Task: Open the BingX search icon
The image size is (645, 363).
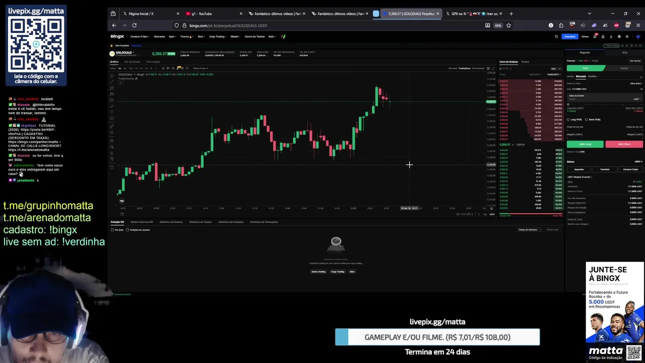Action: click(556, 36)
